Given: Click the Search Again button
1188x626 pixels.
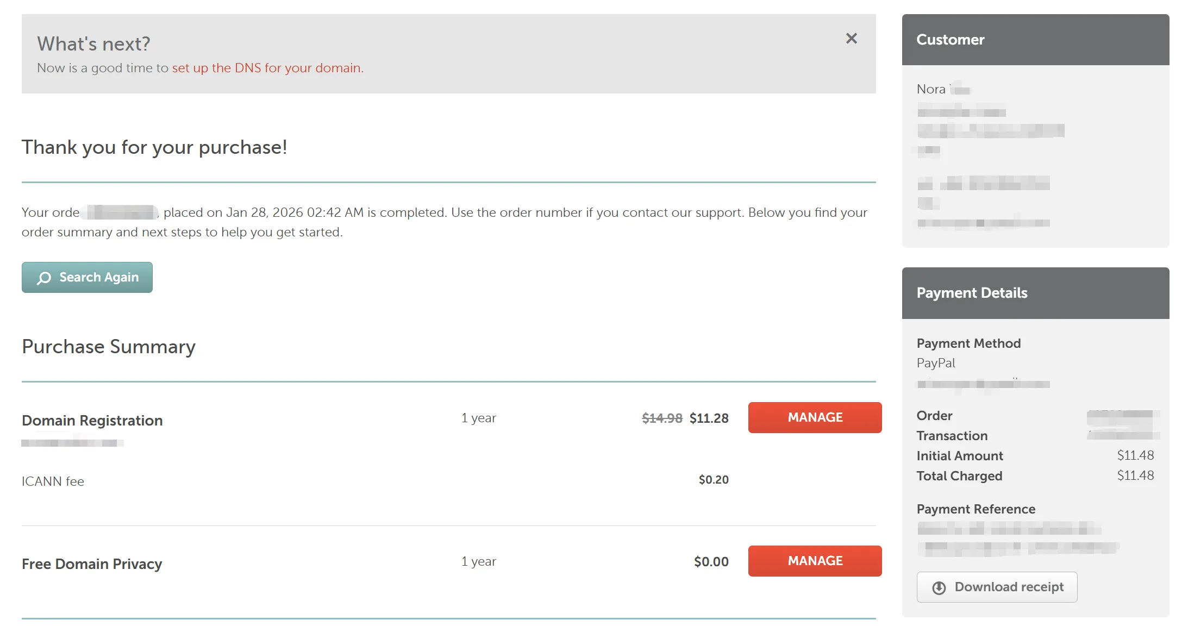Looking at the screenshot, I should click(87, 277).
